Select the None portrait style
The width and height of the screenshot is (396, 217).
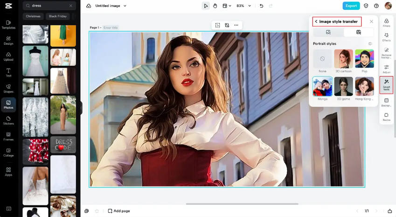(322, 59)
